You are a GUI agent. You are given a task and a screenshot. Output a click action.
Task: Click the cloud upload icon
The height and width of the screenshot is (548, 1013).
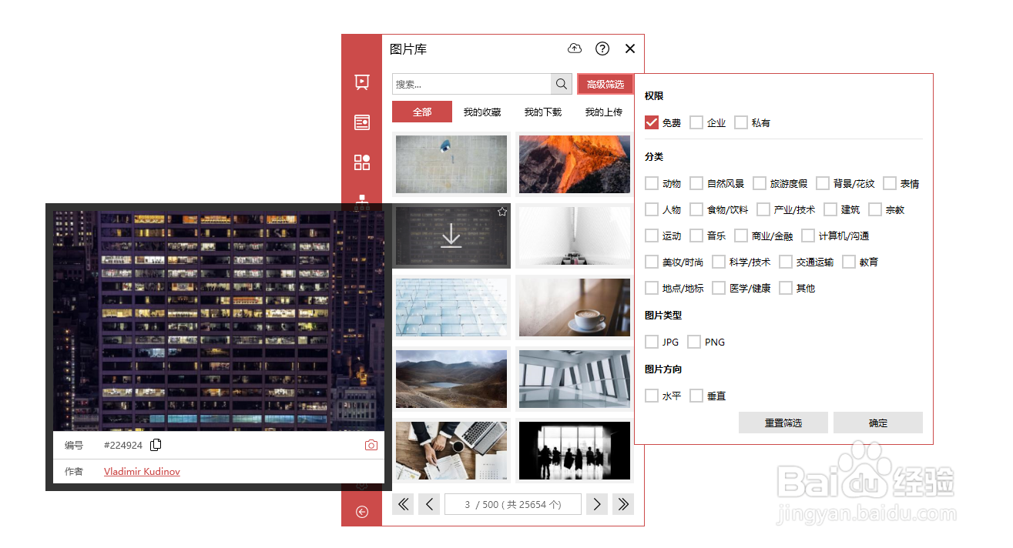(x=575, y=48)
